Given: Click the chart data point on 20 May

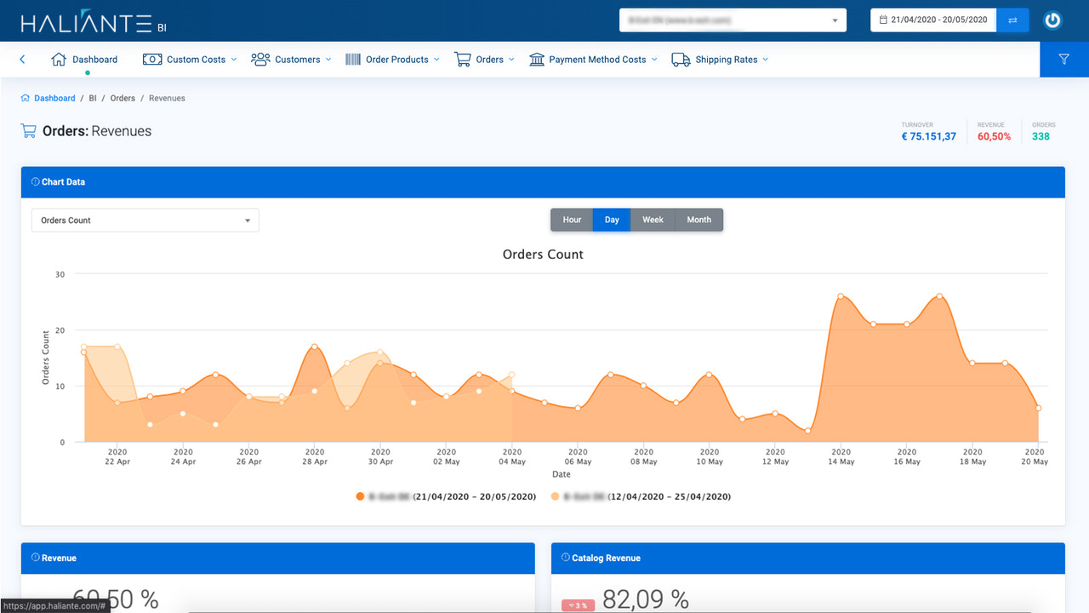Looking at the screenshot, I should coord(1038,408).
